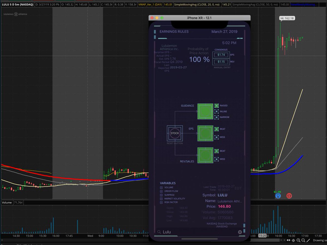This screenshot has width=327, height=245.
Task: Click the Vol Avg 1770083 value
Action: pos(225,218)
